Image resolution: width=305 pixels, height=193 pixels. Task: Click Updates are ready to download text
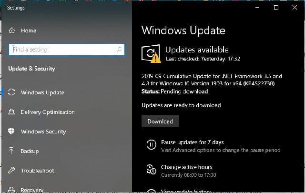[x=181, y=105]
